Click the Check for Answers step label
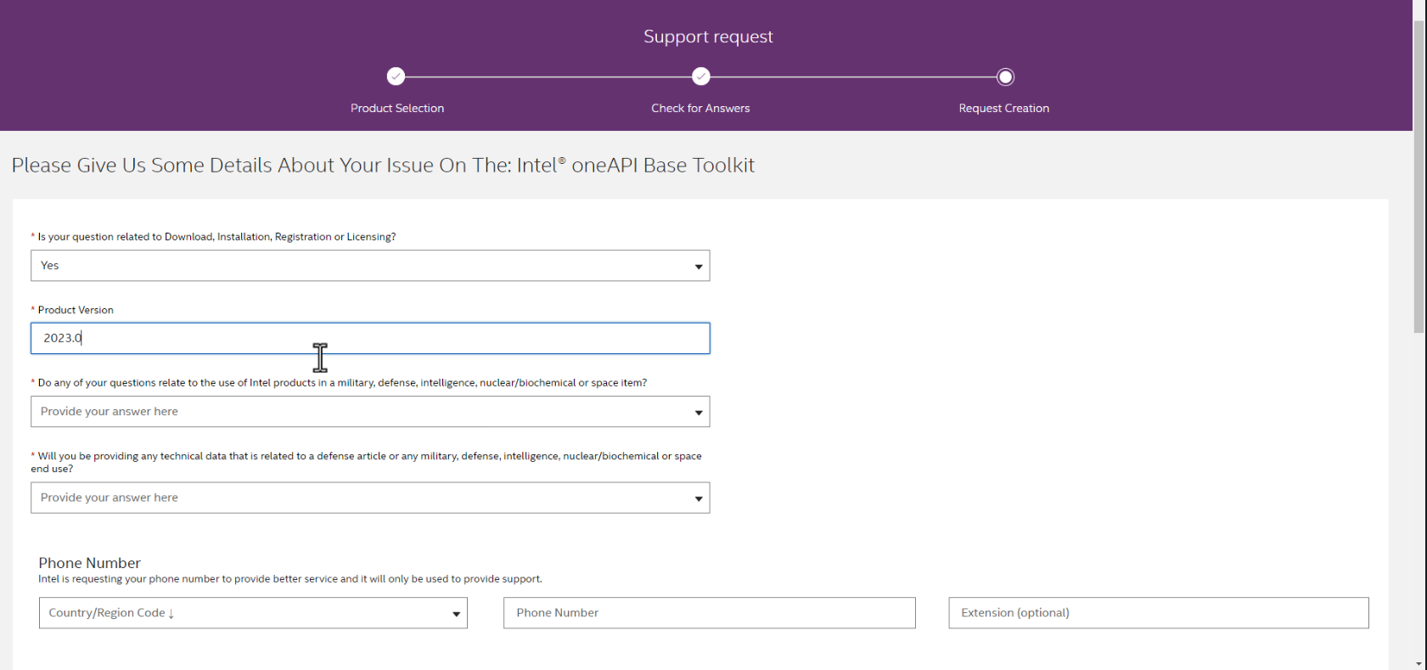This screenshot has height=670, width=1427. (700, 108)
